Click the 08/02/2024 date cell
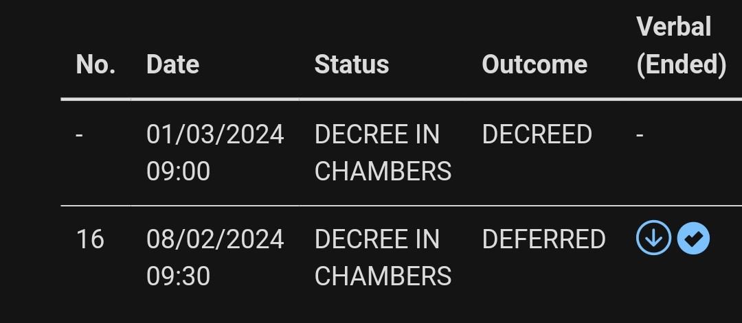742x323 pixels. [x=215, y=239]
